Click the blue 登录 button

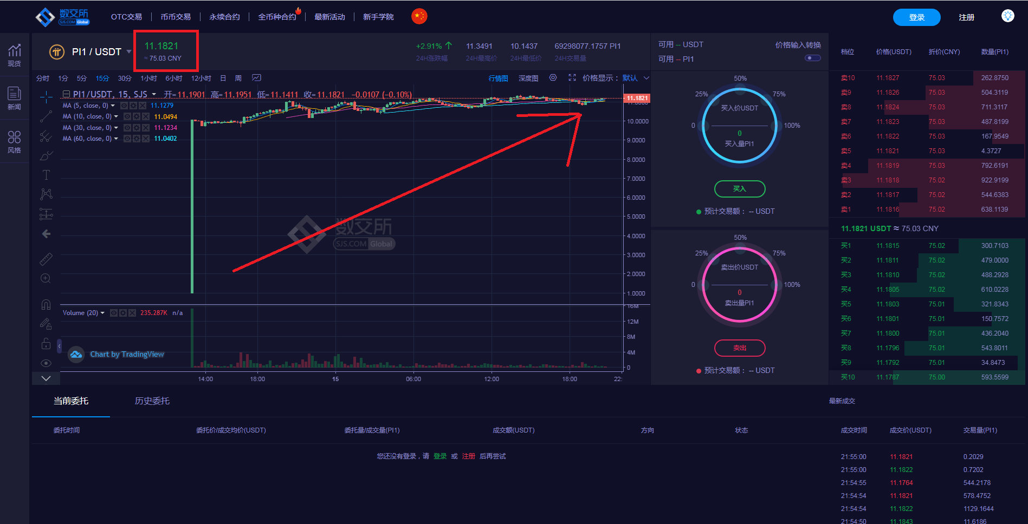click(x=917, y=17)
